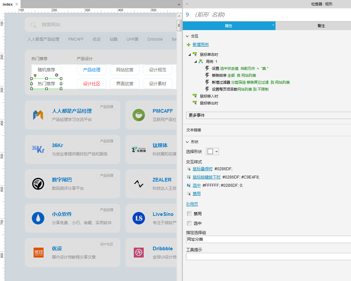Click the green plus icon beside 新增用例
Image resolution: width=351 pixels, height=281 pixels.
point(188,45)
